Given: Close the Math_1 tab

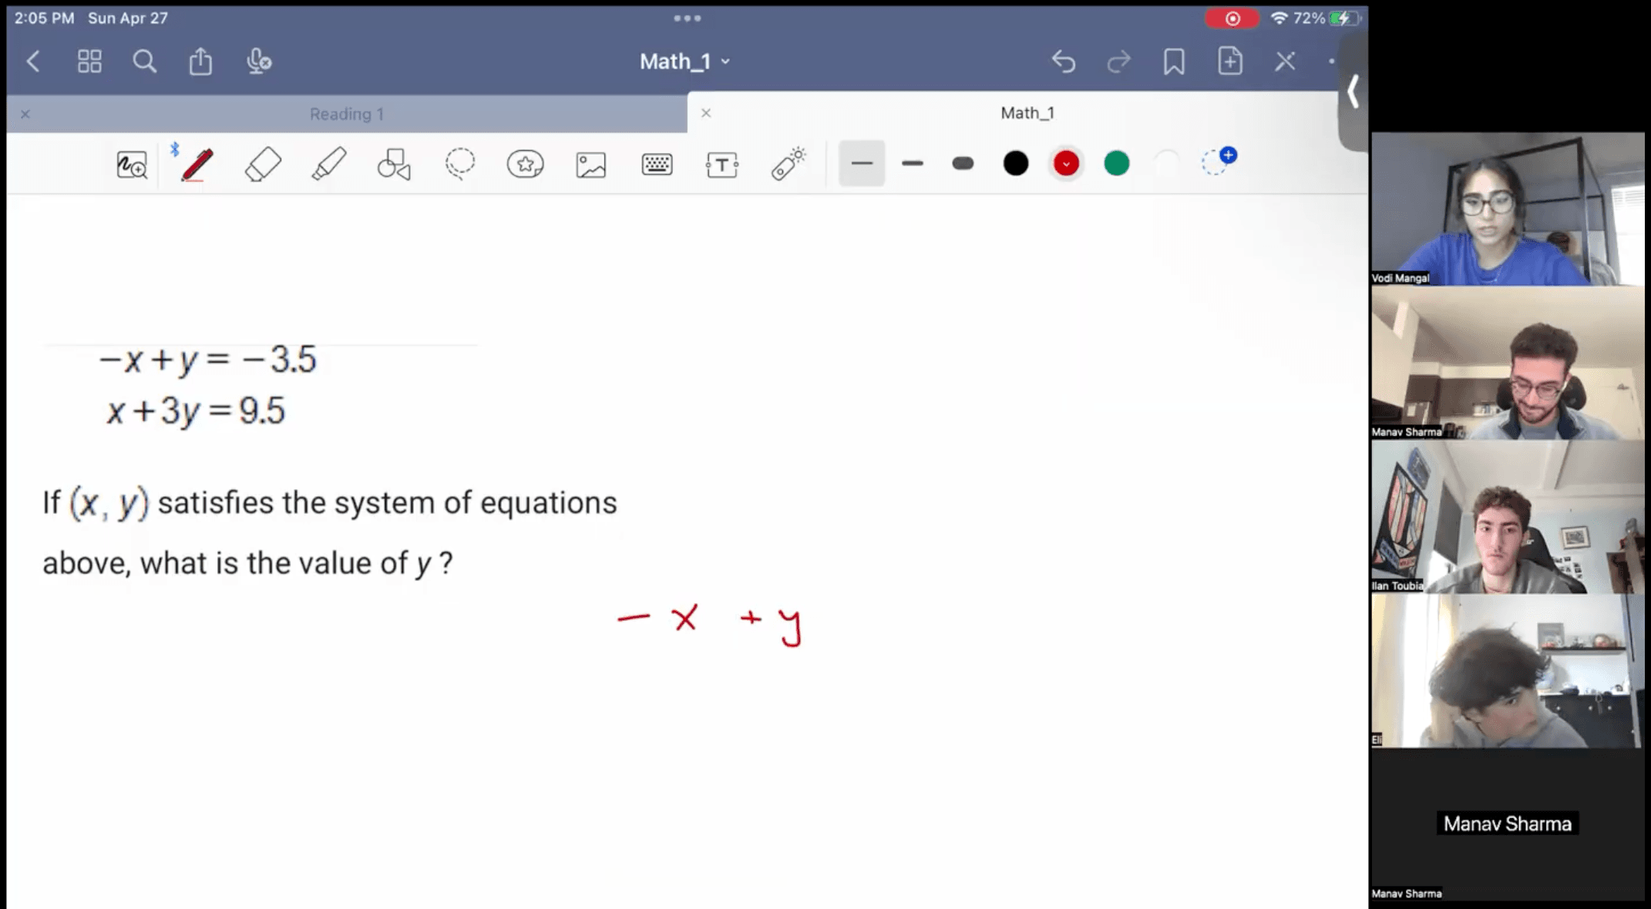Looking at the screenshot, I should click(x=706, y=113).
